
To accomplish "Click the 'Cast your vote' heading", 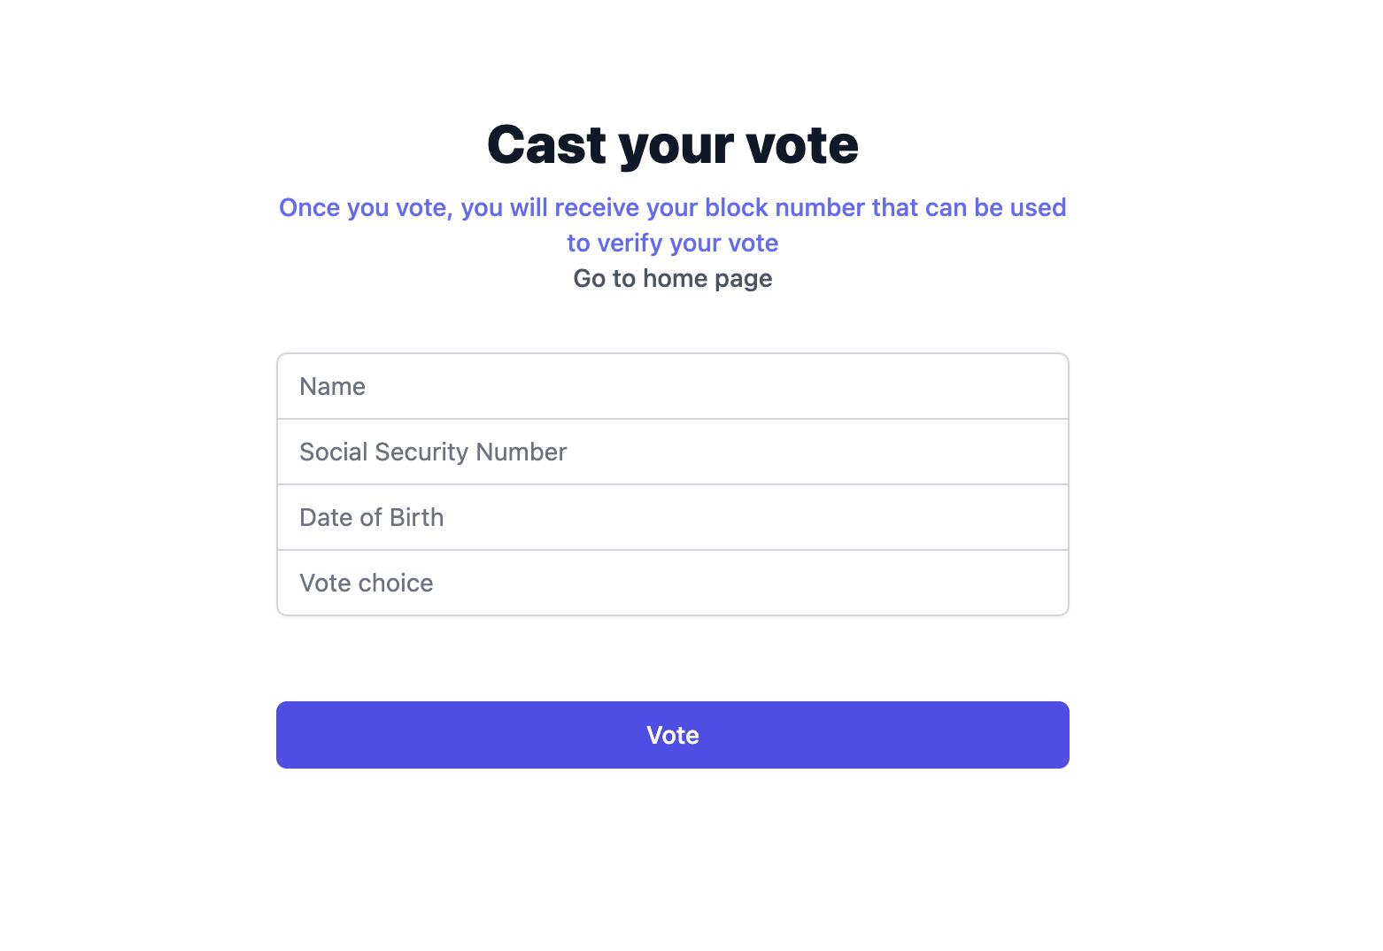I will tap(673, 144).
